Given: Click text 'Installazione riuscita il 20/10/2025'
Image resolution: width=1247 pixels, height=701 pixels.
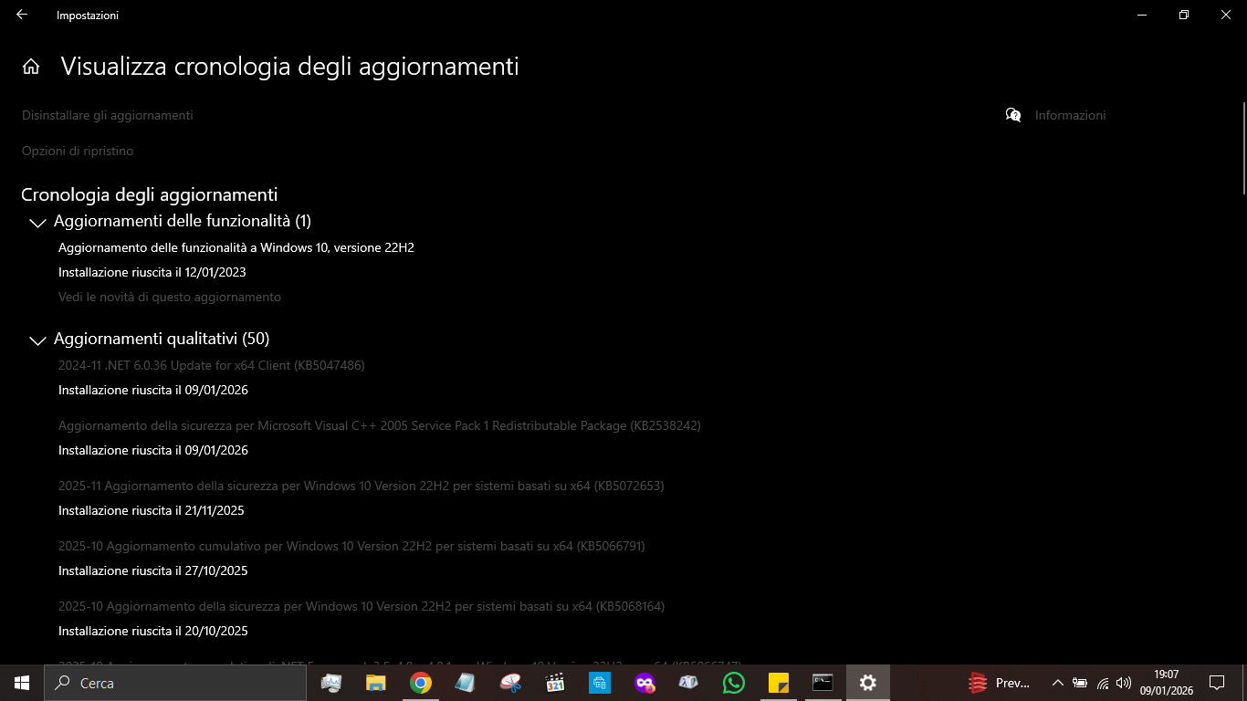Looking at the screenshot, I should point(153,631).
